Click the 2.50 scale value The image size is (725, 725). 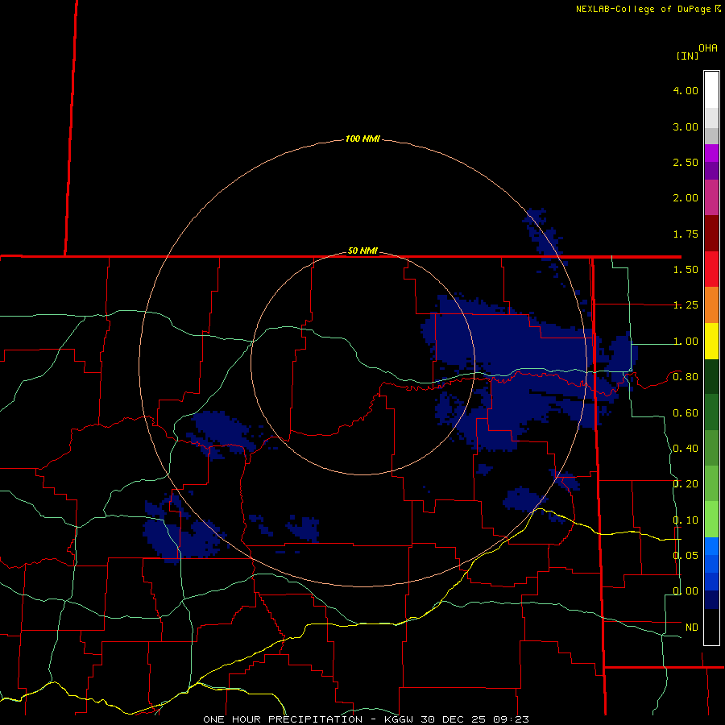686,162
